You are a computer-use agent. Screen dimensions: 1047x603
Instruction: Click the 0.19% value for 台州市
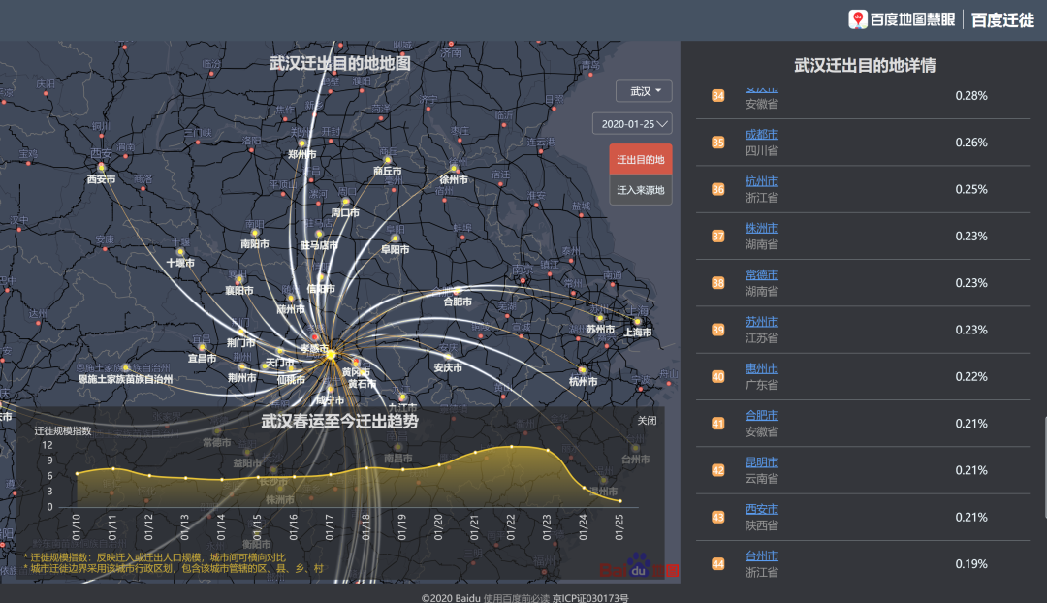coord(970,563)
